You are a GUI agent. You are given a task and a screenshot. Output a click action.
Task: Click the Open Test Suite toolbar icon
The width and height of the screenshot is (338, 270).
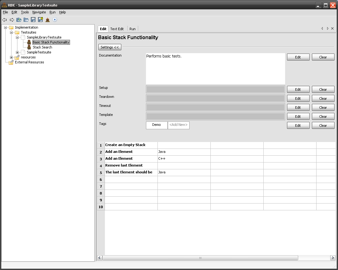pos(19,20)
